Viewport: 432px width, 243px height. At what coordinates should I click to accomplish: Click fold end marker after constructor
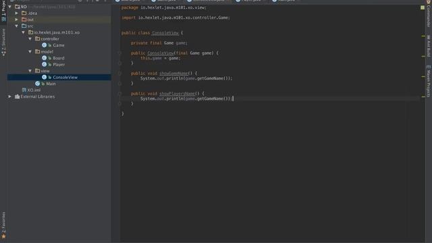click(x=119, y=63)
